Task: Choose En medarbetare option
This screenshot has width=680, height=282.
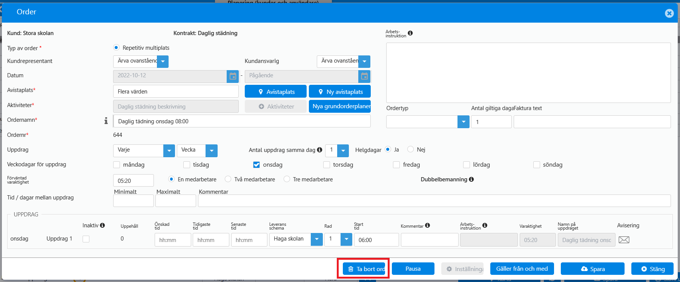Action: 172,179
